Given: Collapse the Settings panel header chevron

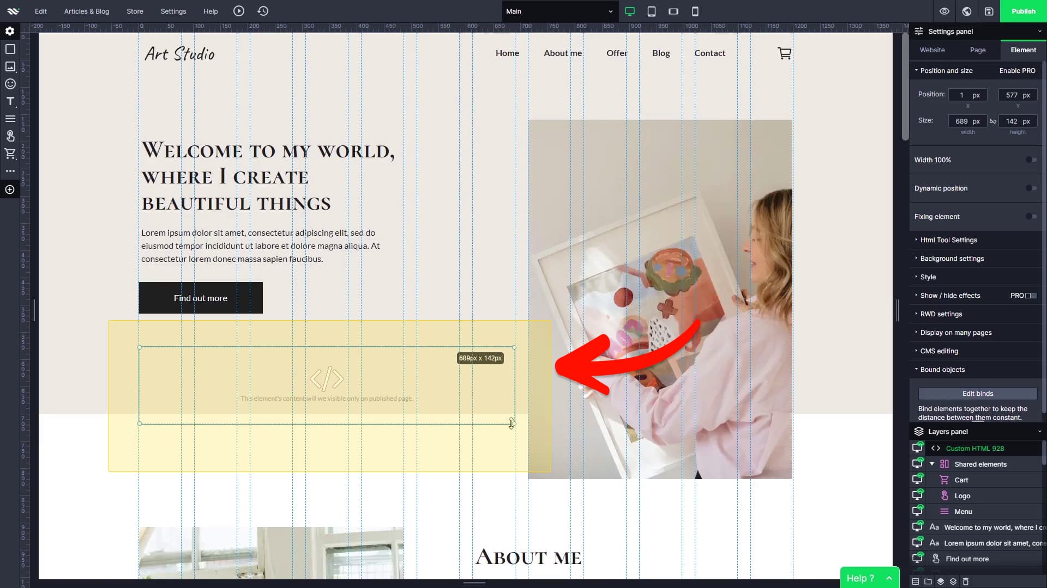Looking at the screenshot, I should click(x=1039, y=31).
